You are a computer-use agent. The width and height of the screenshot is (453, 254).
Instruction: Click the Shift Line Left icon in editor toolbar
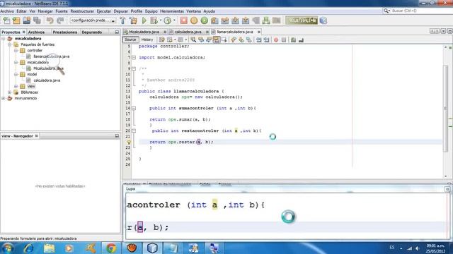tap(258, 40)
